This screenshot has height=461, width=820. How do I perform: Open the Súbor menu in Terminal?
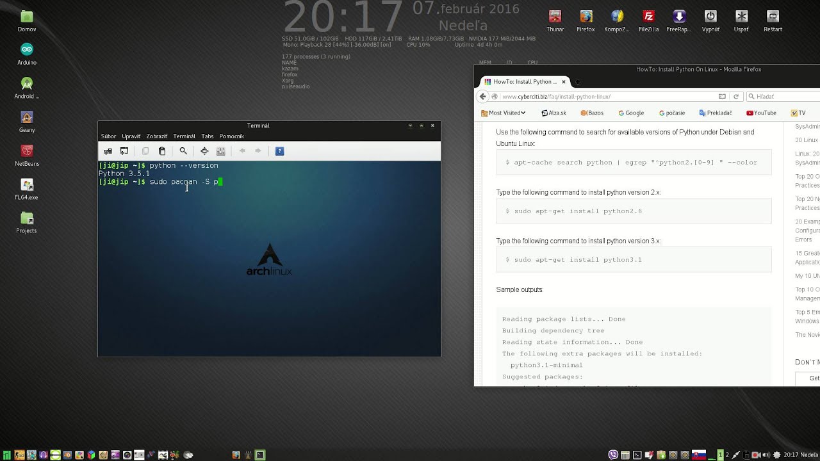pyautogui.click(x=108, y=136)
